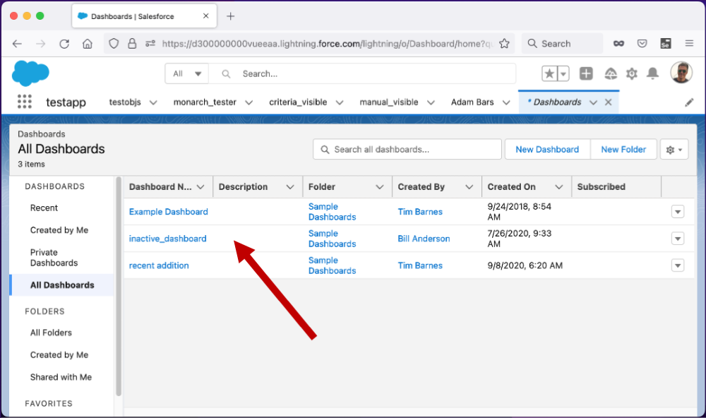Image resolution: width=706 pixels, height=418 pixels.
Task: Open the App Launcher grid icon
Action: [25, 102]
